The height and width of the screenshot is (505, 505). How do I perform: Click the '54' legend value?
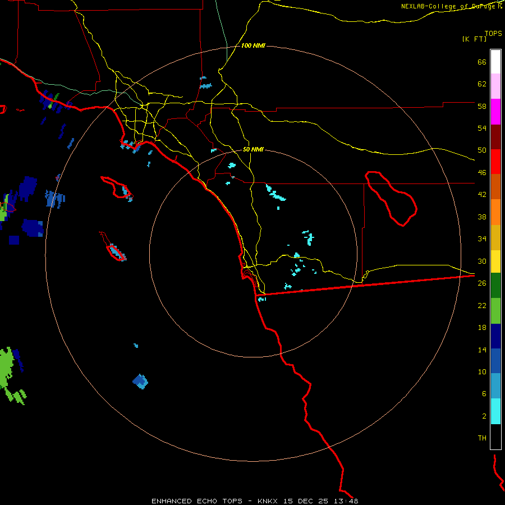482,128
